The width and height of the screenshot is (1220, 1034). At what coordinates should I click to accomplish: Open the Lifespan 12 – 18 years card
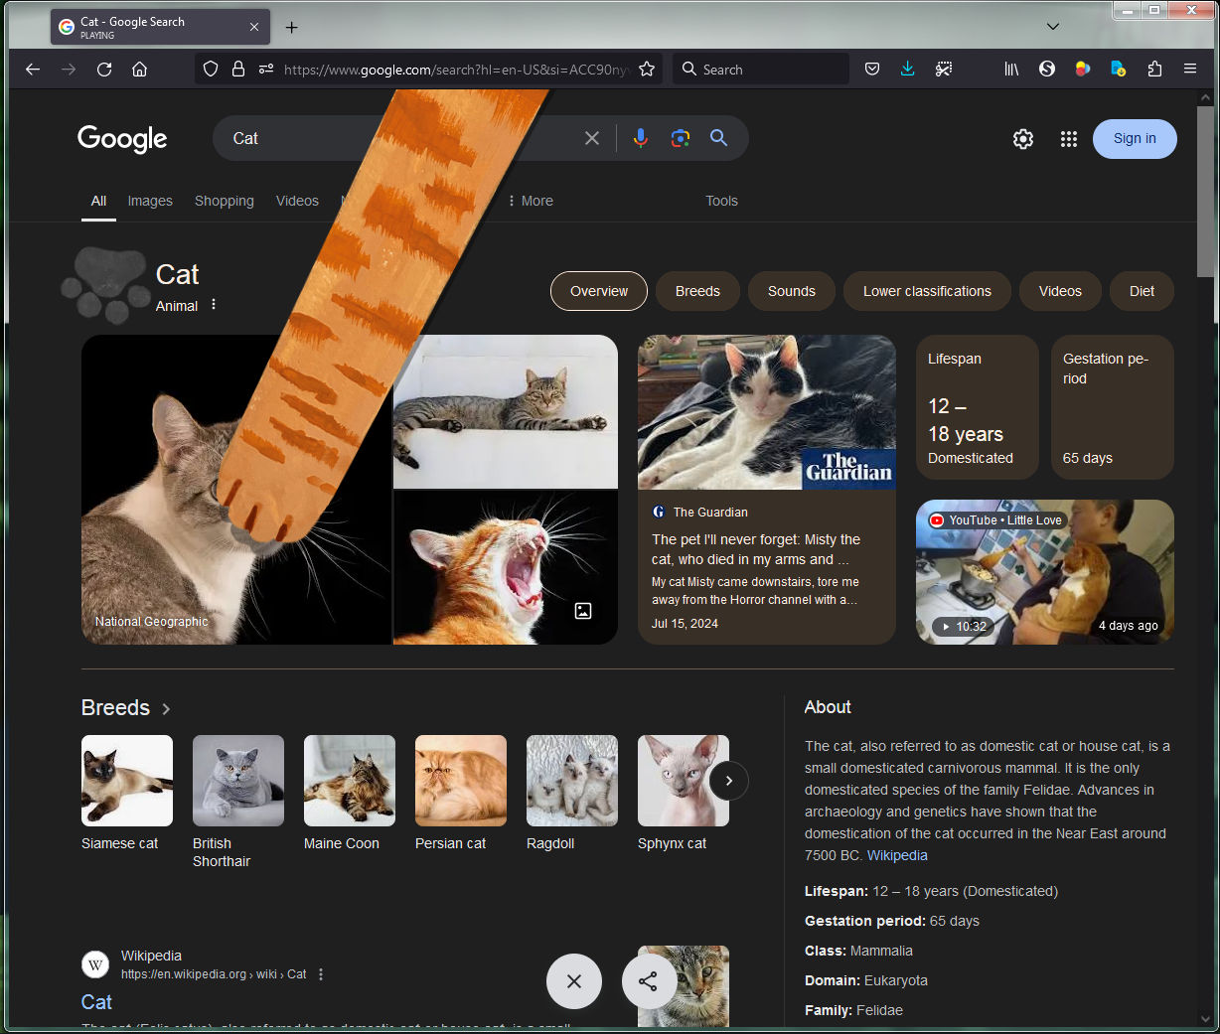tap(978, 407)
